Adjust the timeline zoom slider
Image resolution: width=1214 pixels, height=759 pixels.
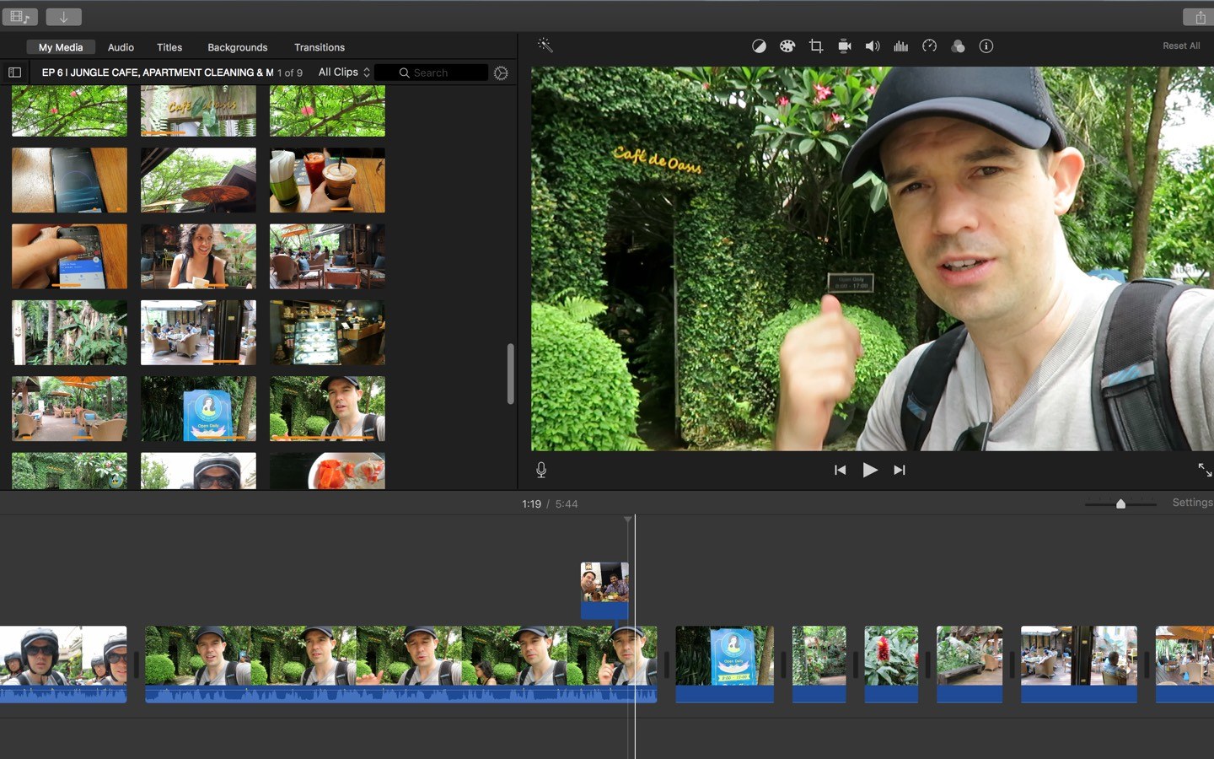[x=1120, y=503]
